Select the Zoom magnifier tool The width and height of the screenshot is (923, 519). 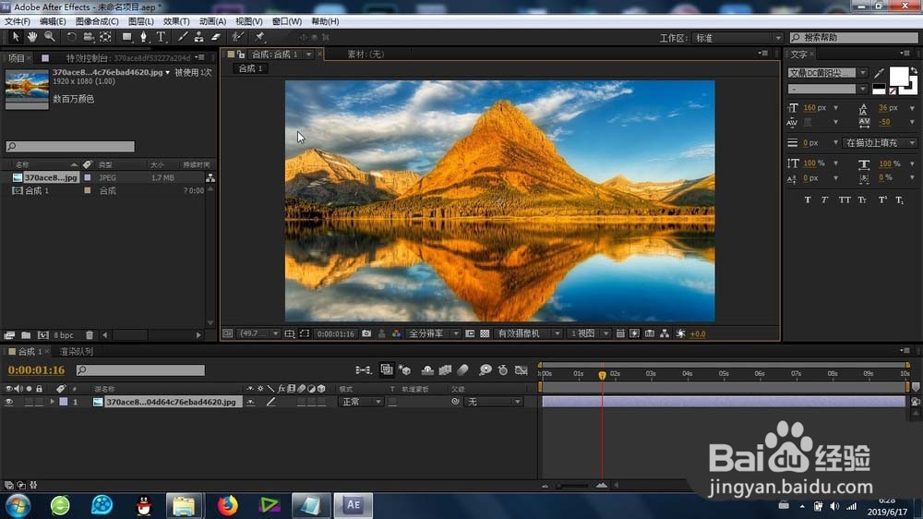coord(50,37)
